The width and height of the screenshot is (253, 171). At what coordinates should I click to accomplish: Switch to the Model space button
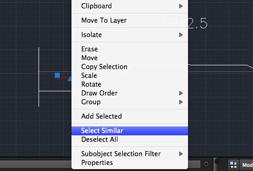[x=247, y=165]
